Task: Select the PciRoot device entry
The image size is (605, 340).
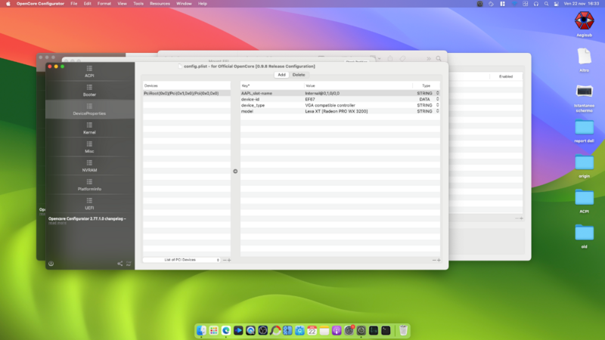Action: (x=181, y=93)
